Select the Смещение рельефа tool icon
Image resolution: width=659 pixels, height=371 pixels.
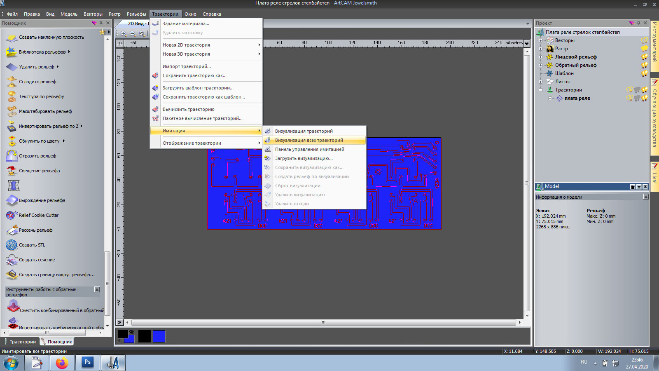tap(12, 171)
